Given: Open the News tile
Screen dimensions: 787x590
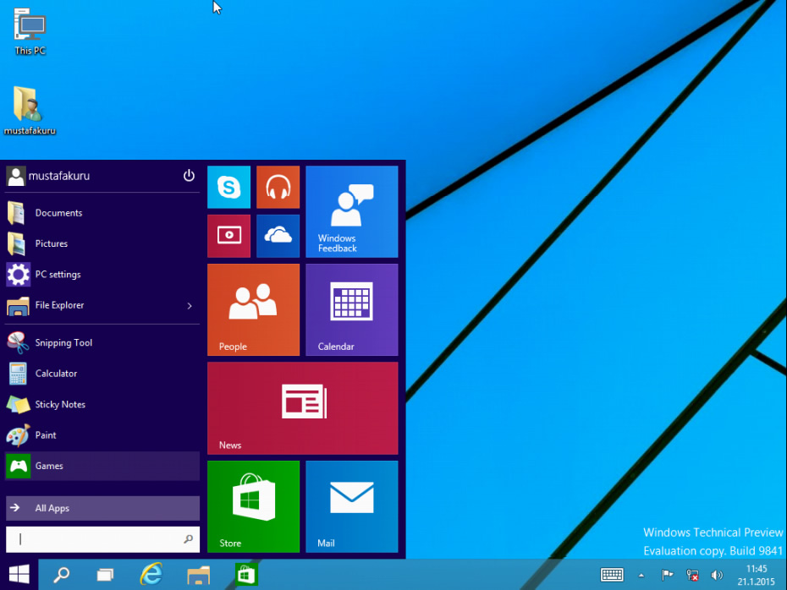Looking at the screenshot, I should (x=303, y=408).
